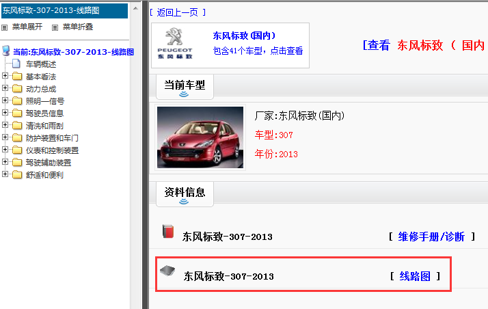Screen dimensions: 488x309
Task: Click the 查看 东风标致 (国内 header link
Action: click(425, 45)
